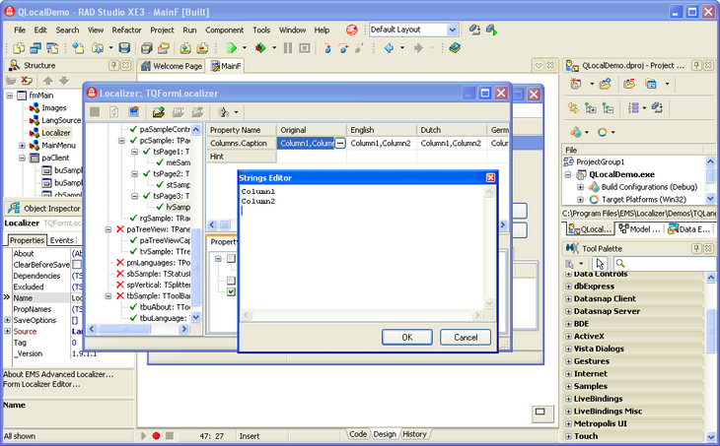
Task: Toggle the paTreeView red X check mark
Action: point(120,229)
